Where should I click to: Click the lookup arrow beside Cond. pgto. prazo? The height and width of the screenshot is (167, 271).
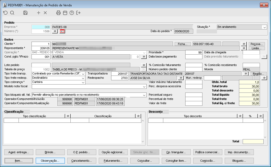click(x=144, y=56)
